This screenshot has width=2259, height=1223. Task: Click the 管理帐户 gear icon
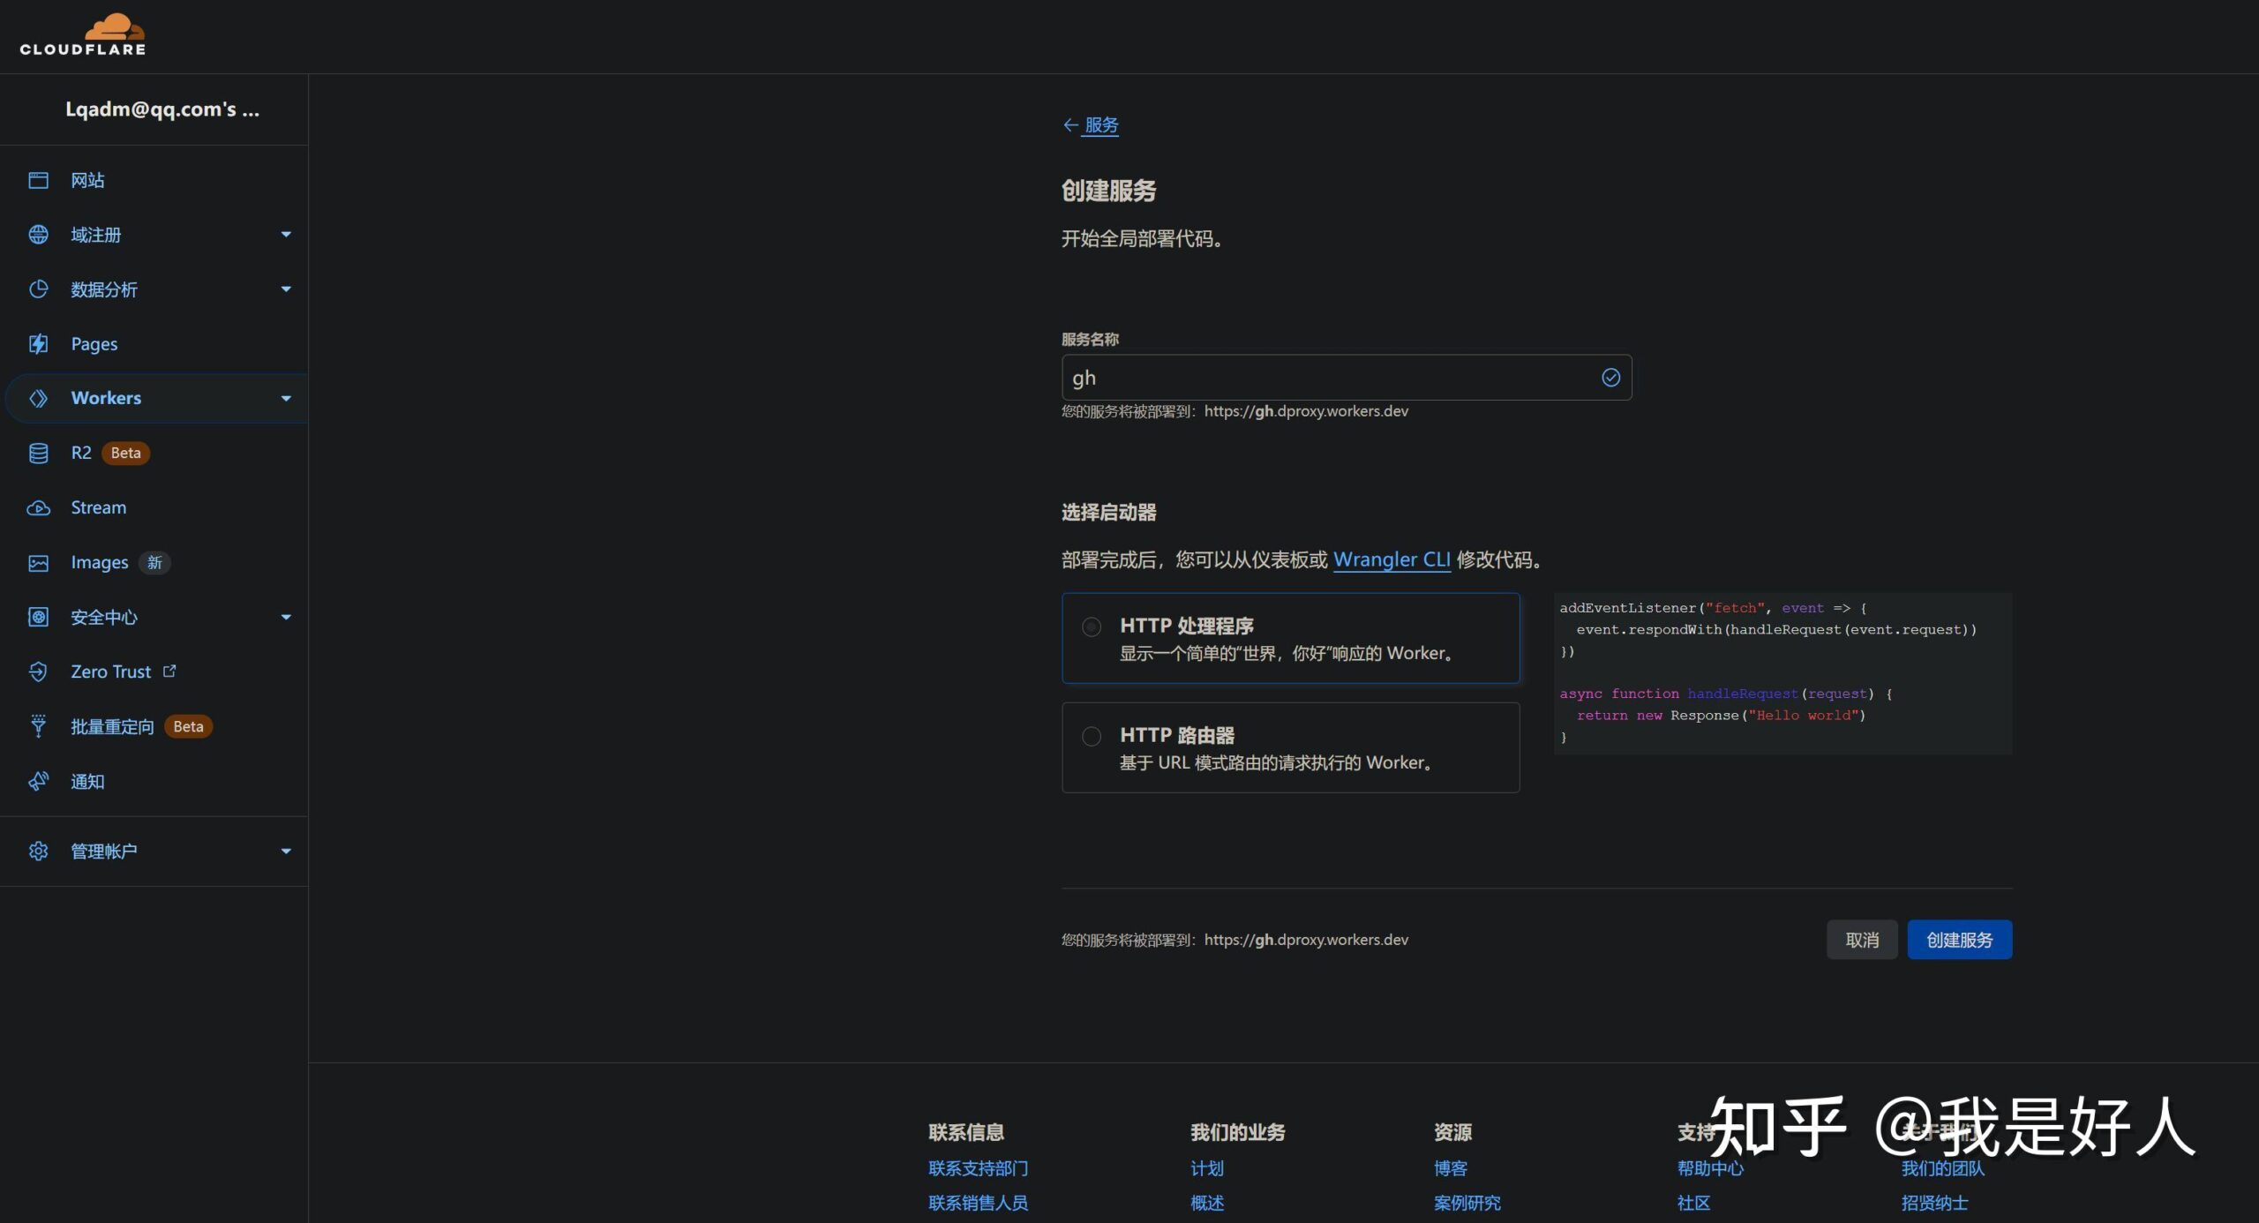coord(38,851)
